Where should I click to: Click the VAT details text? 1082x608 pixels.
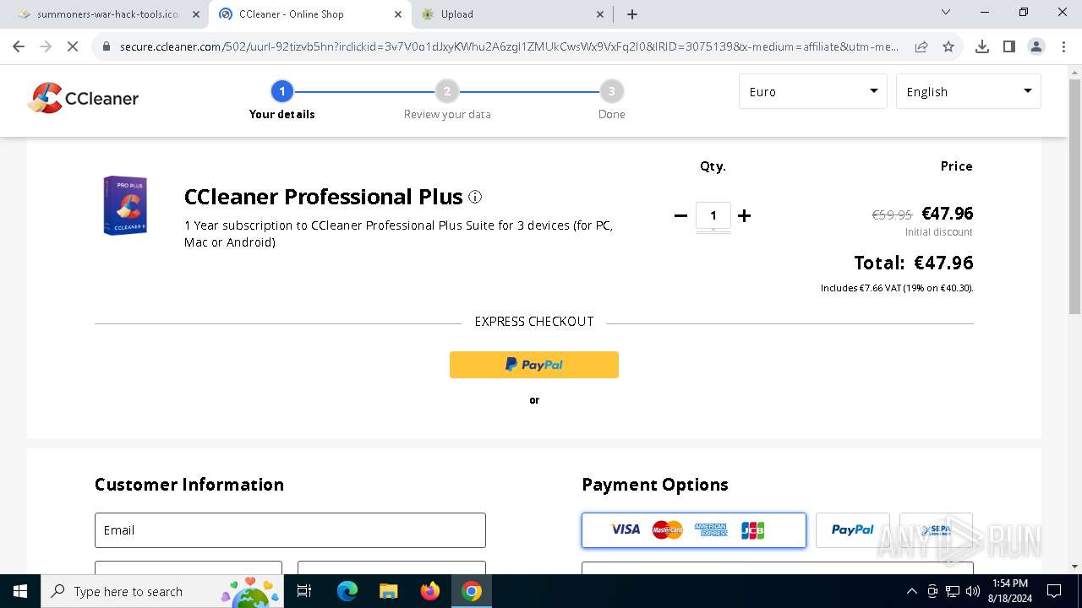897,288
